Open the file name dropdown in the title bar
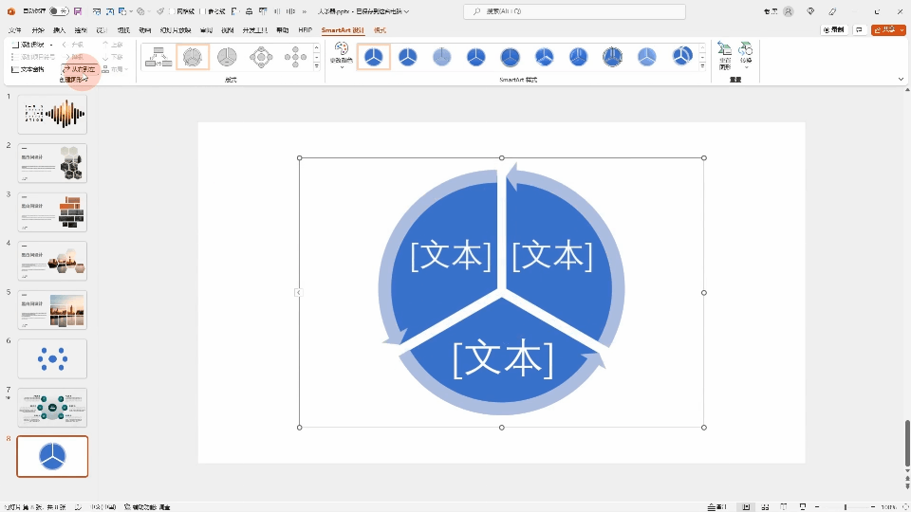 tap(406, 11)
